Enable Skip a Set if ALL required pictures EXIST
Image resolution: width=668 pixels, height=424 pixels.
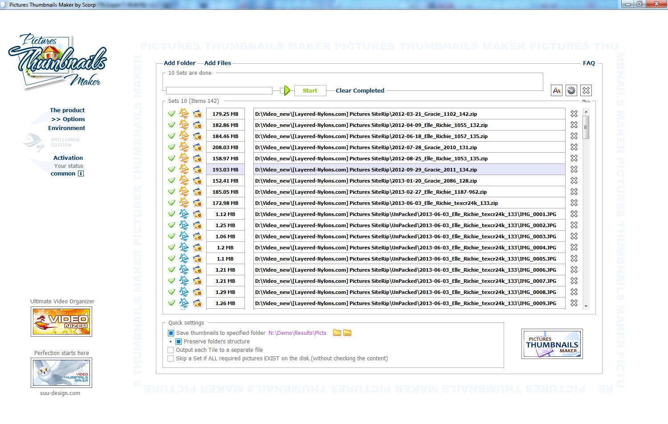point(171,359)
